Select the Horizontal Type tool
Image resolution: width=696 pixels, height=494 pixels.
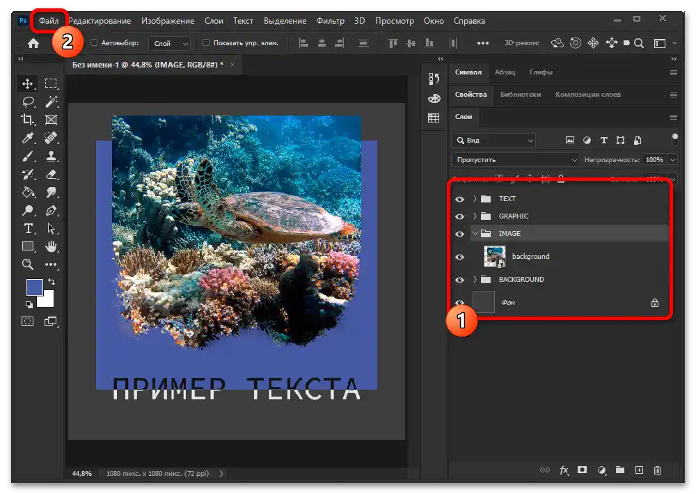point(29,228)
